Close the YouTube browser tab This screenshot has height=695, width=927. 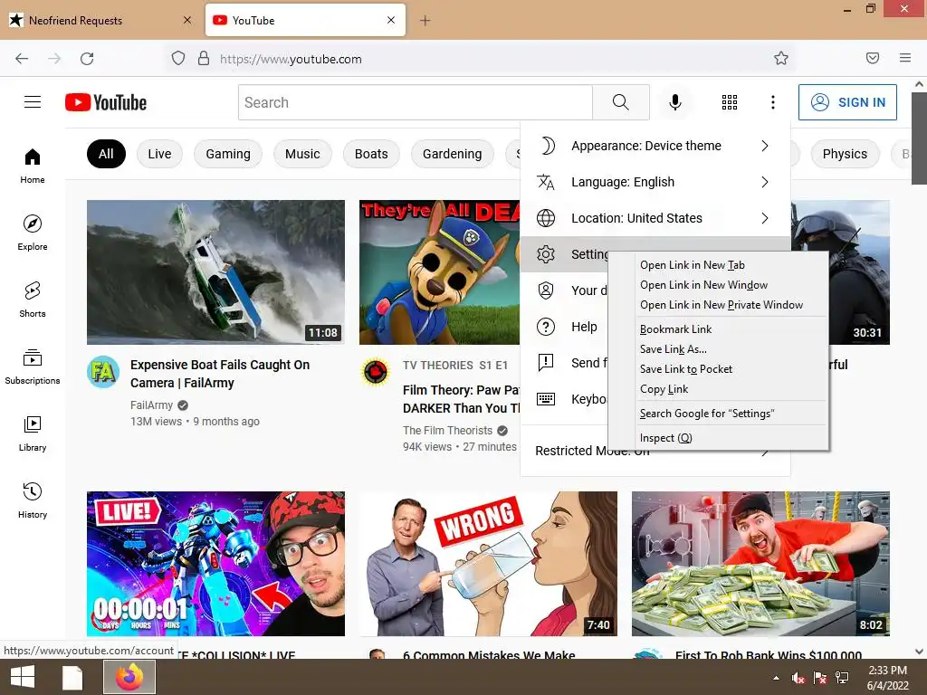click(x=391, y=20)
